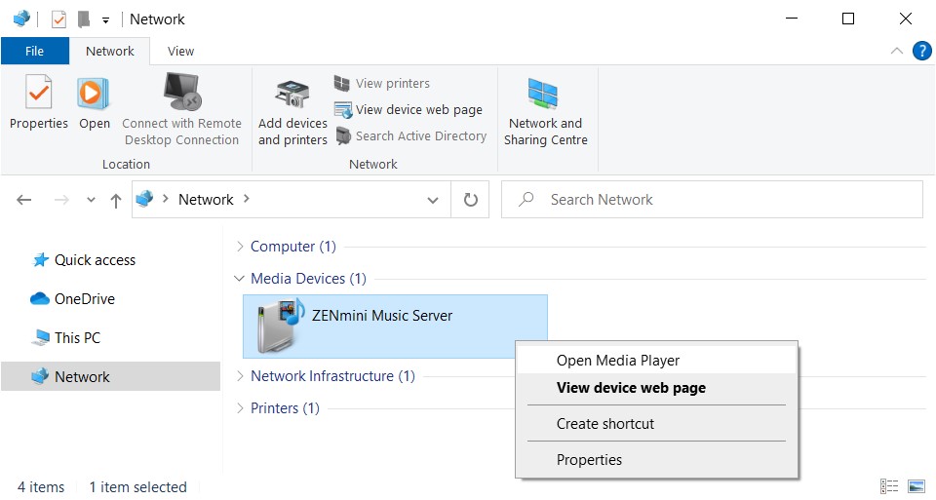Choose Open Media Player from context menu

click(x=656, y=361)
